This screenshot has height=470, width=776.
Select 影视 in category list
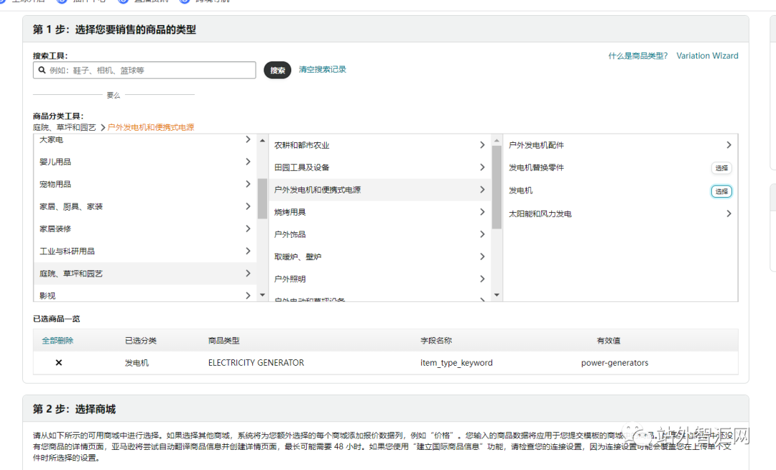tap(47, 296)
